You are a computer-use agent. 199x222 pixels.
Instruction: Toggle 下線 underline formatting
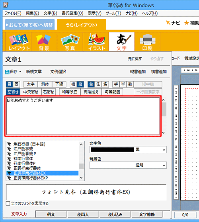pos(59,84)
